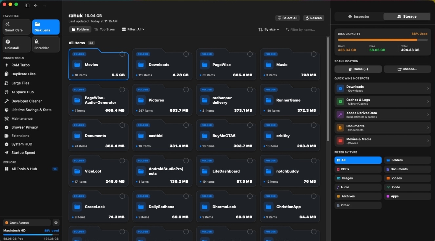Select the castbid folder checkbox circle
The height and width of the screenshot is (241, 435).
click(x=186, y=125)
